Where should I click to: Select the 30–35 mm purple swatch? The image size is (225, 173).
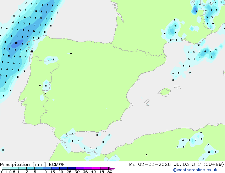(x=79, y=168)
